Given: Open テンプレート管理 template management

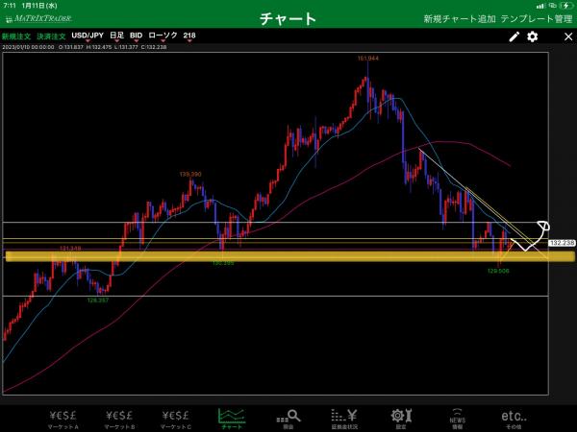Looking at the screenshot, I should [x=537, y=19].
